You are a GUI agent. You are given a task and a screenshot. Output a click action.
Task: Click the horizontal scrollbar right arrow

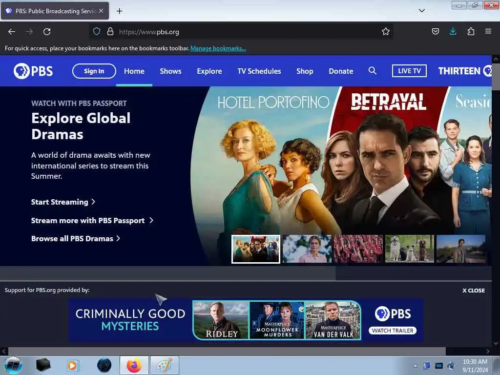[488, 352]
